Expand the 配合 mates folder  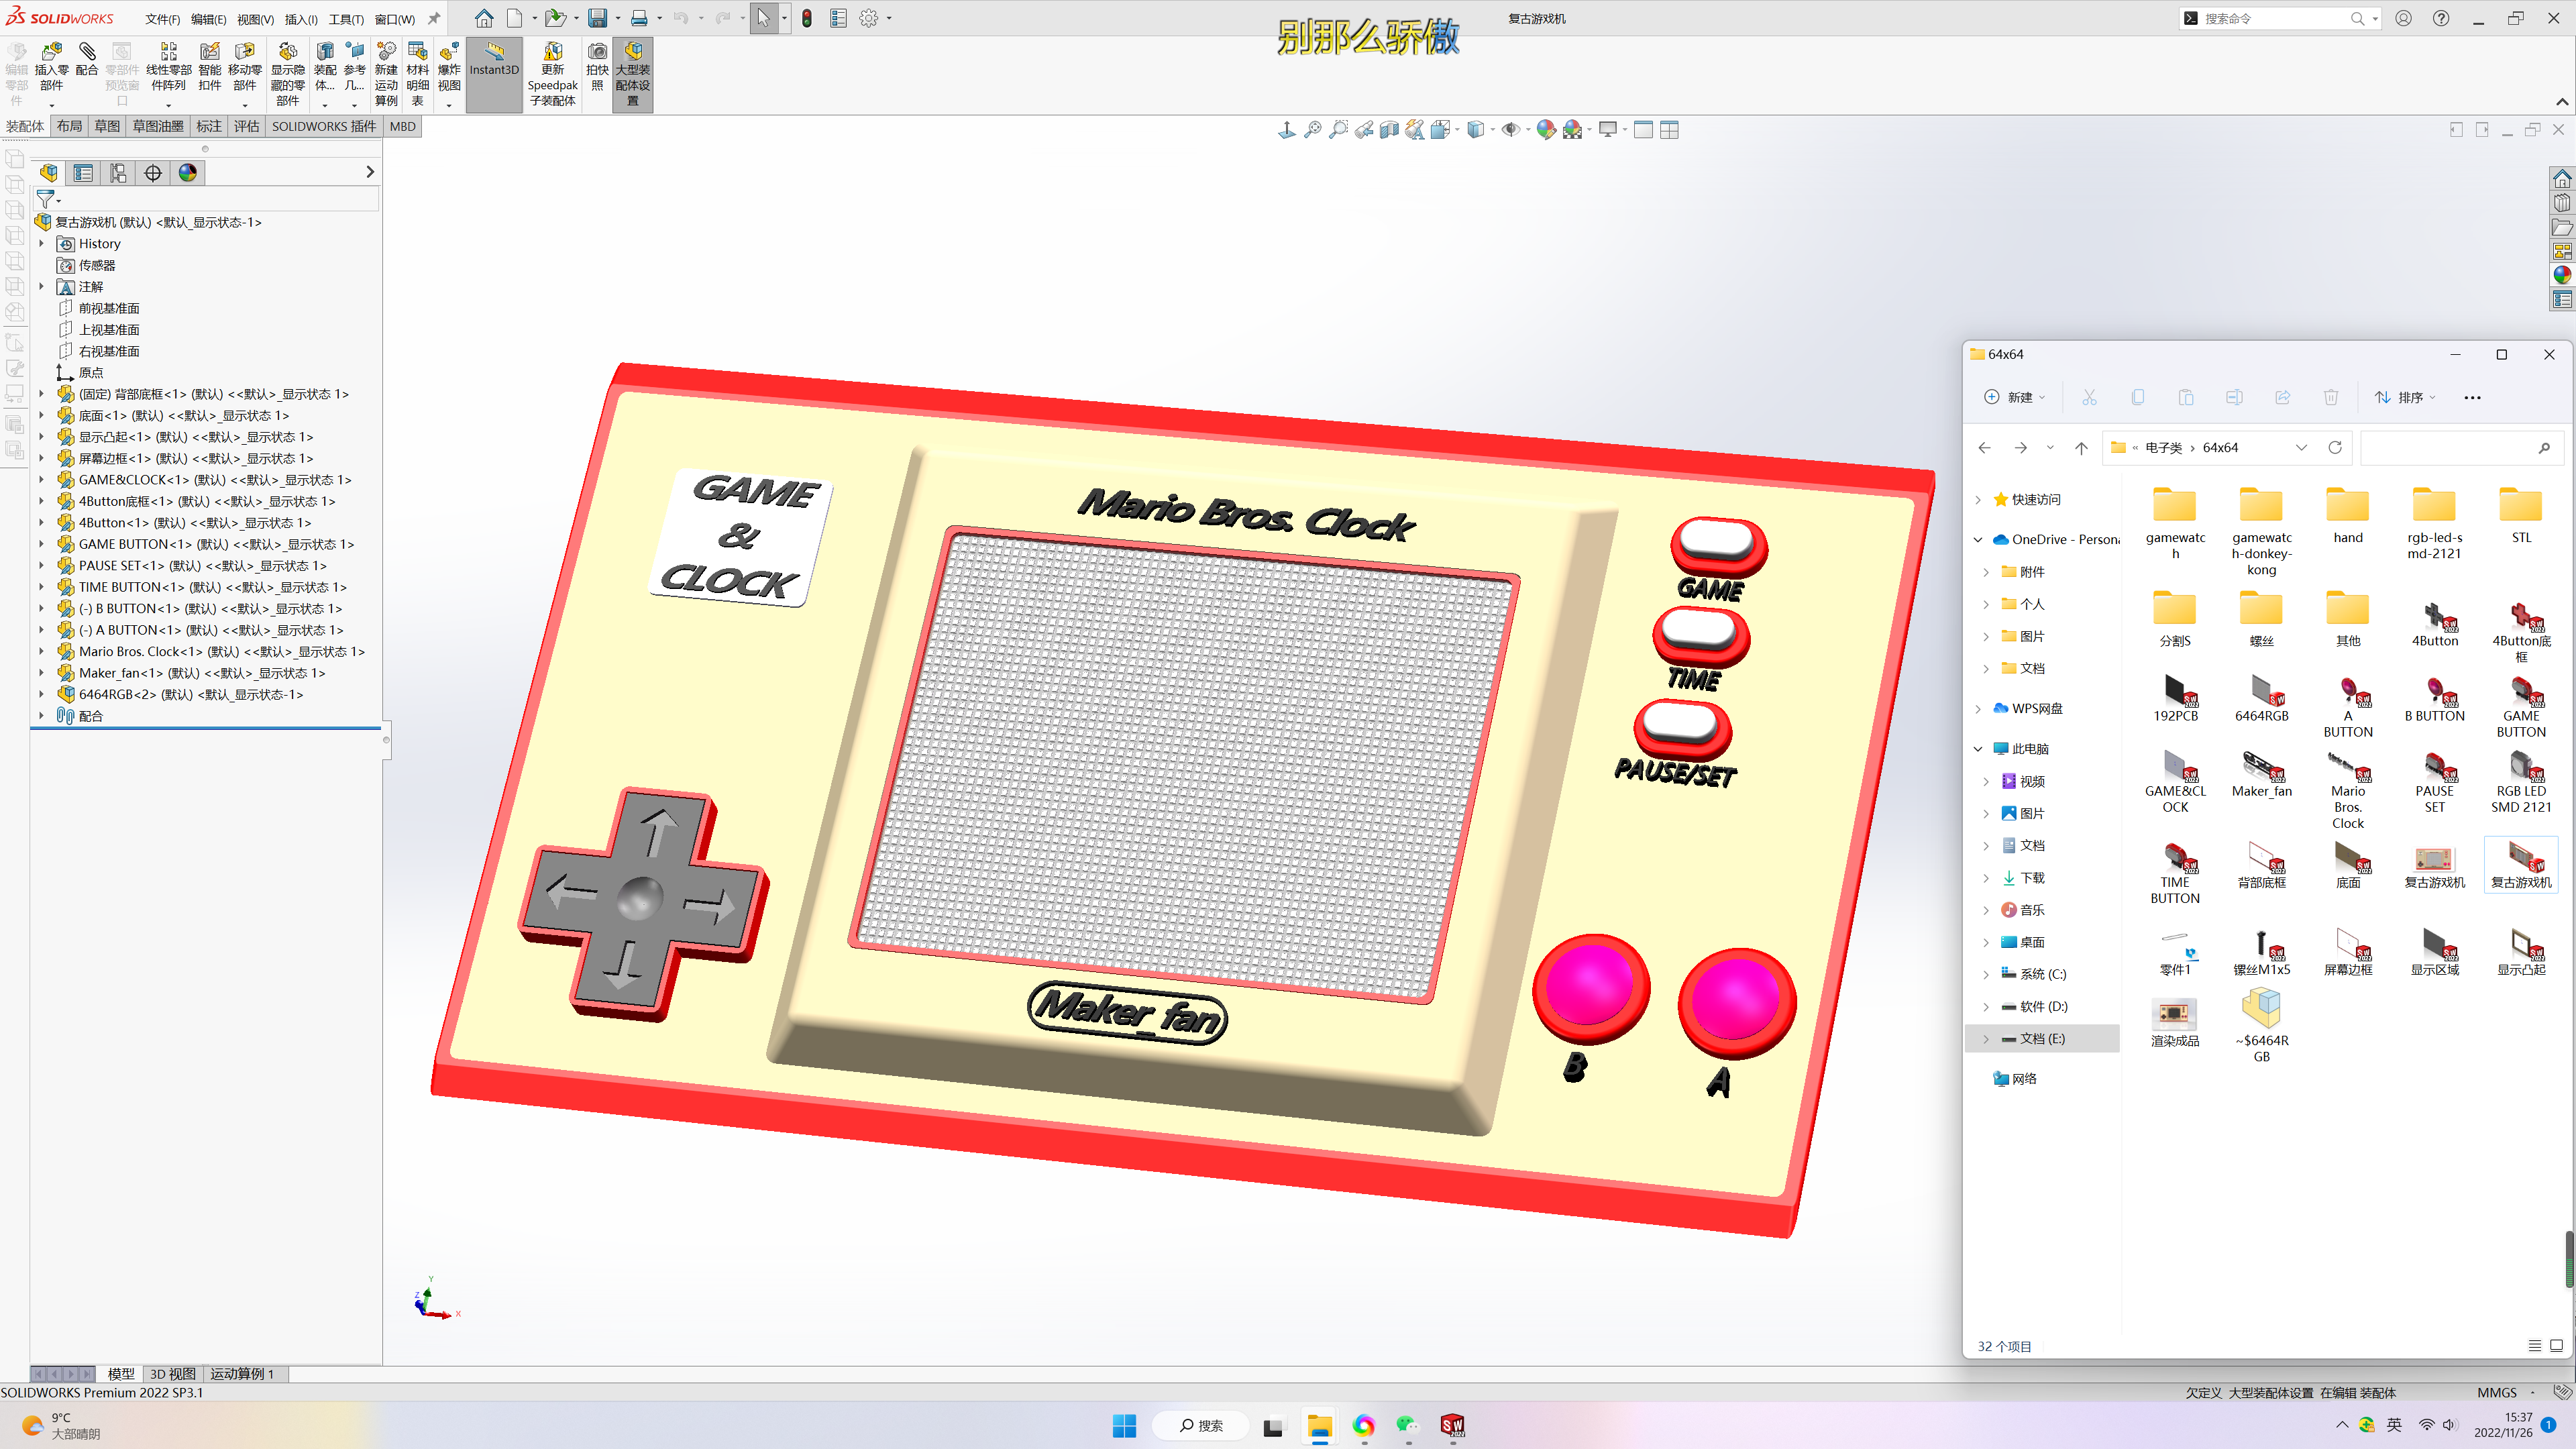click(41, 716)
